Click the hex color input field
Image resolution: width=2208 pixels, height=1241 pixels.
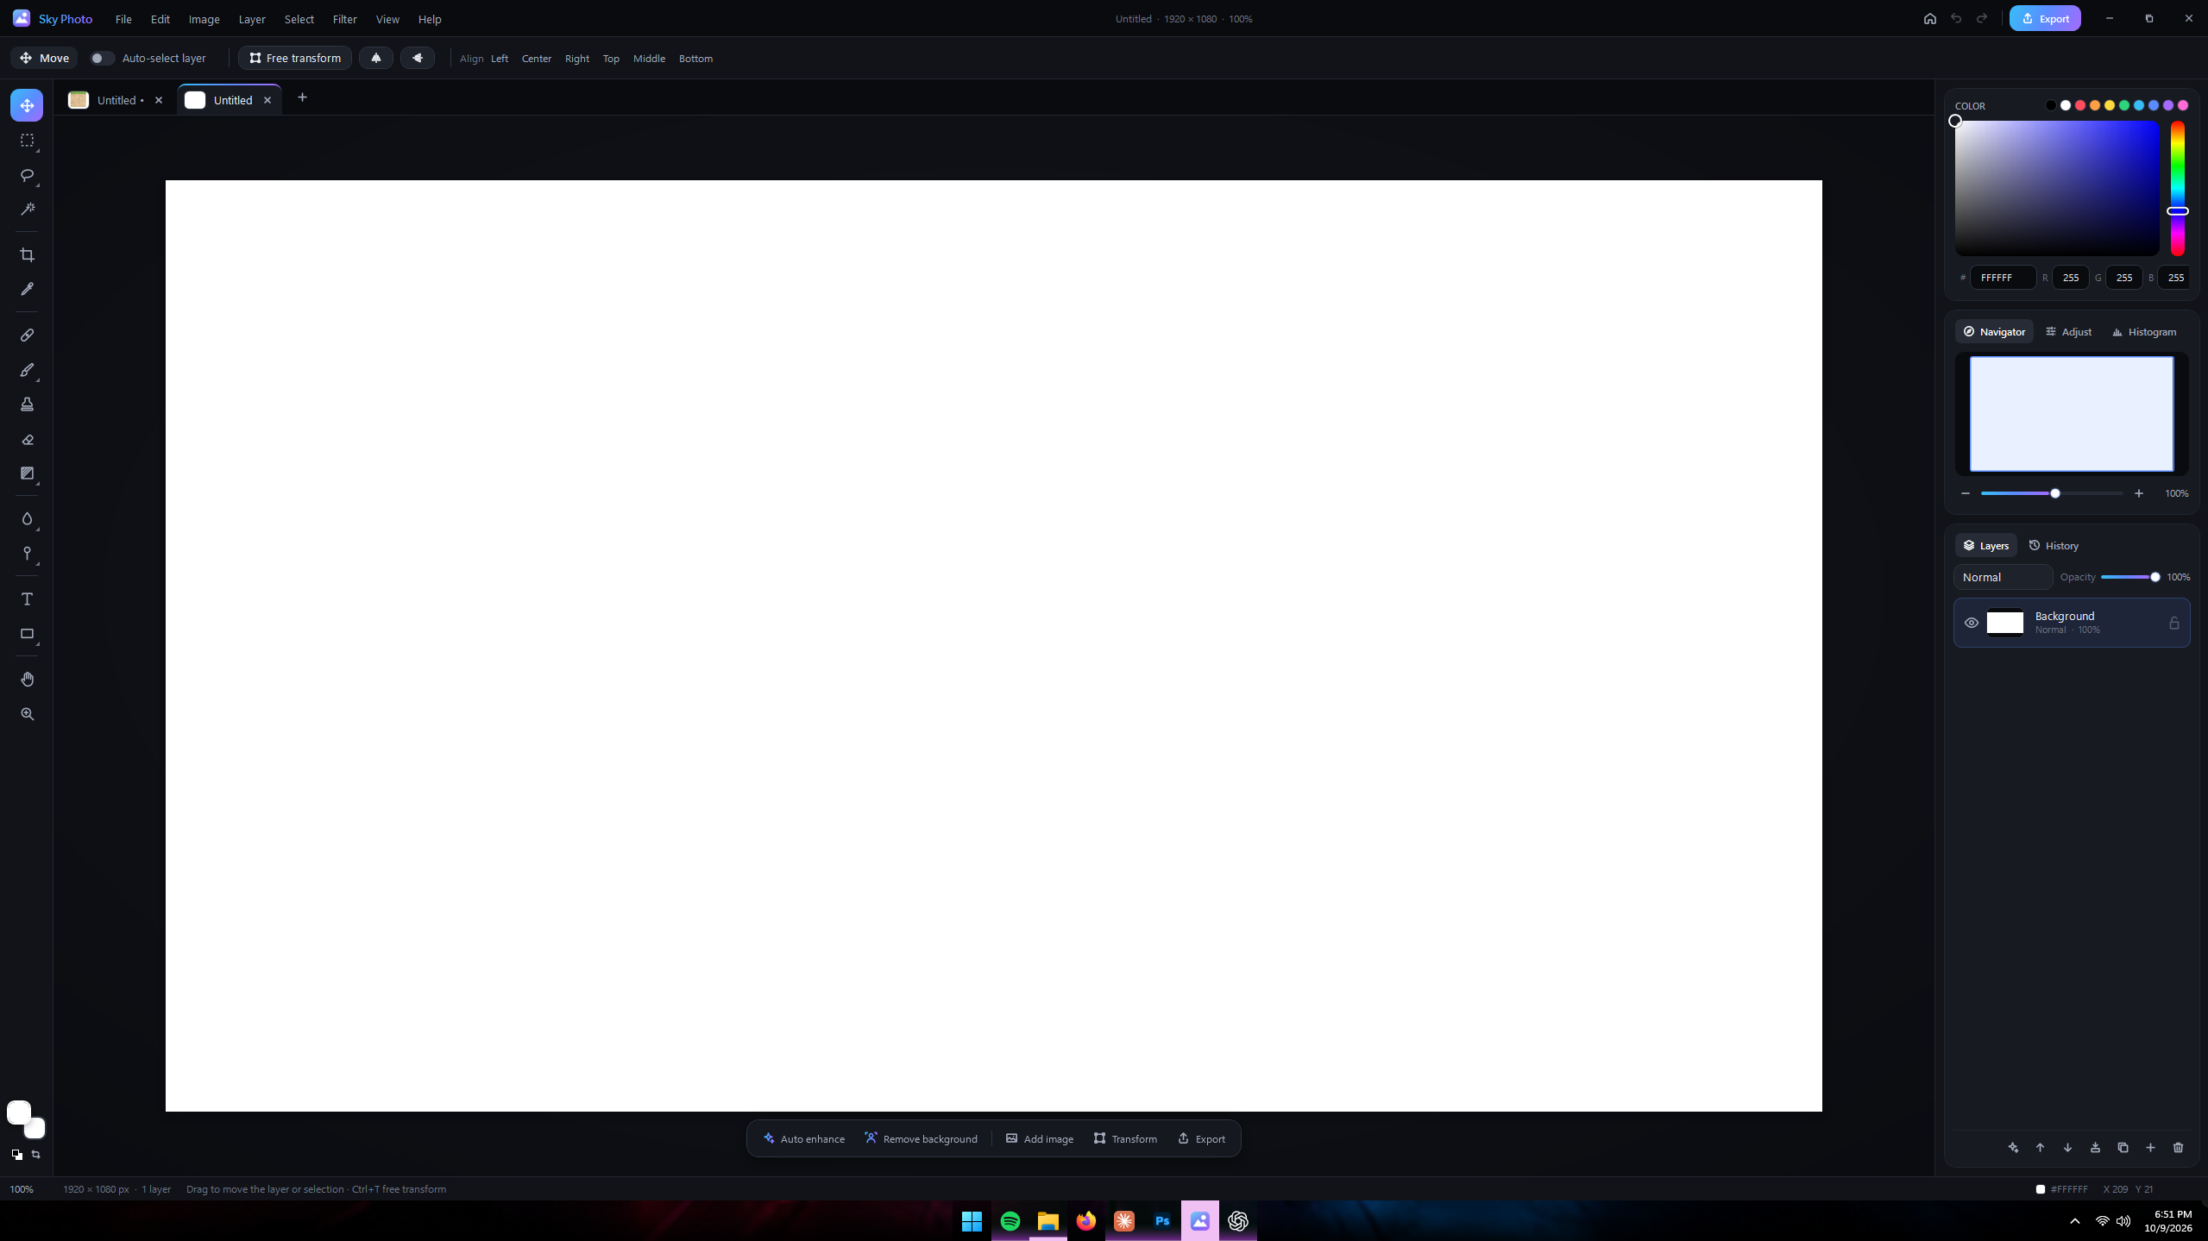pos(2003,278)
